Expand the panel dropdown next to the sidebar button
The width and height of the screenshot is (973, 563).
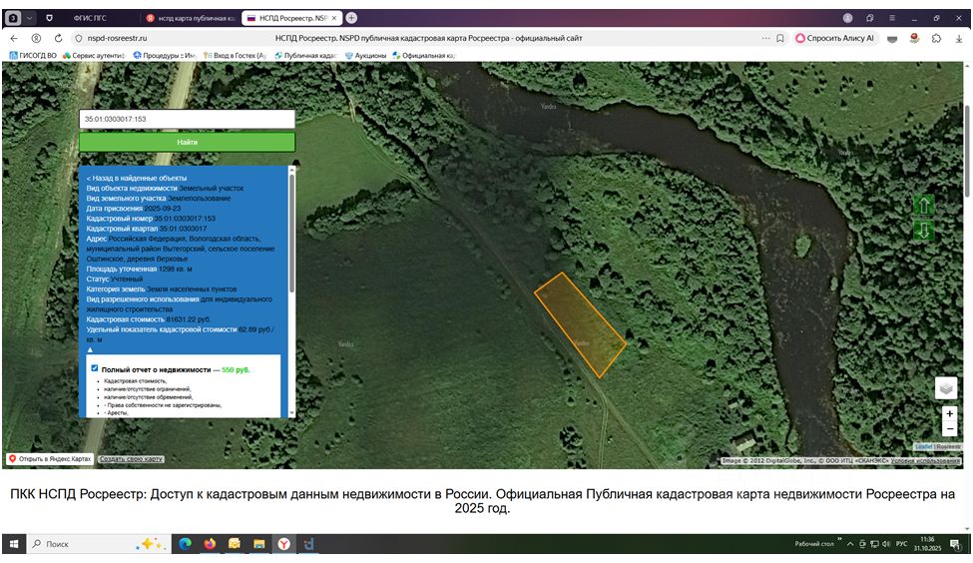tap(29, 18)
